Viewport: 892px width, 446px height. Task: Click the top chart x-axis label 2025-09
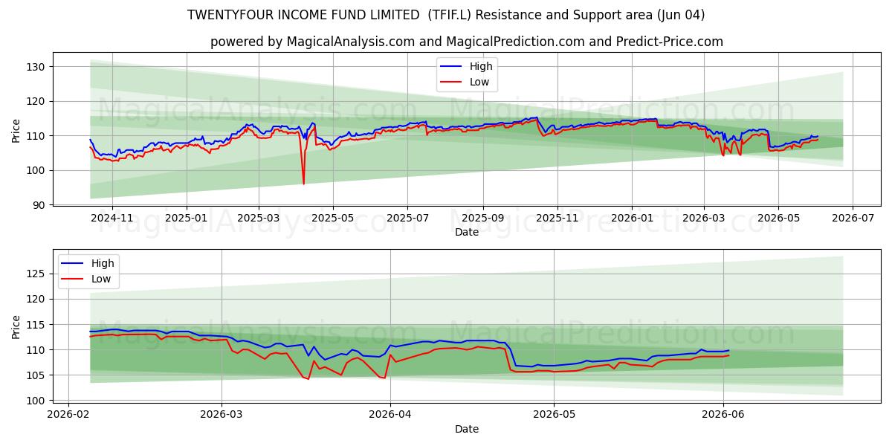(483, 219)
